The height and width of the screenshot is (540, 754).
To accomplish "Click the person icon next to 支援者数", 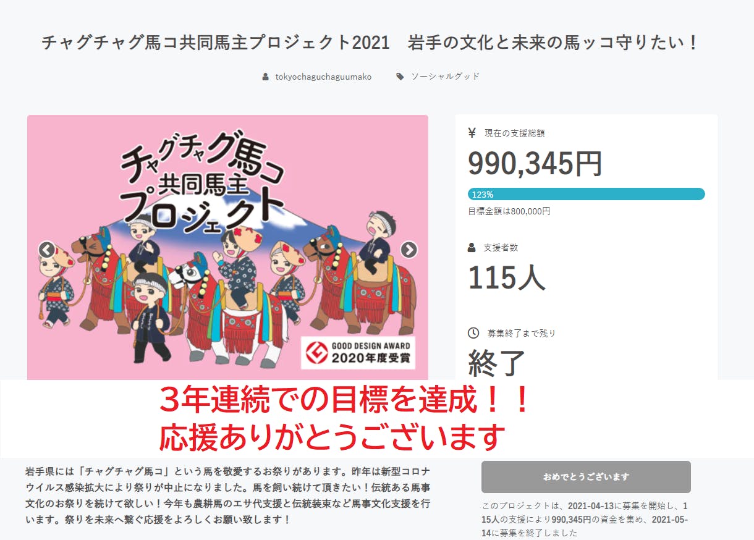I will tap(472, 247).
